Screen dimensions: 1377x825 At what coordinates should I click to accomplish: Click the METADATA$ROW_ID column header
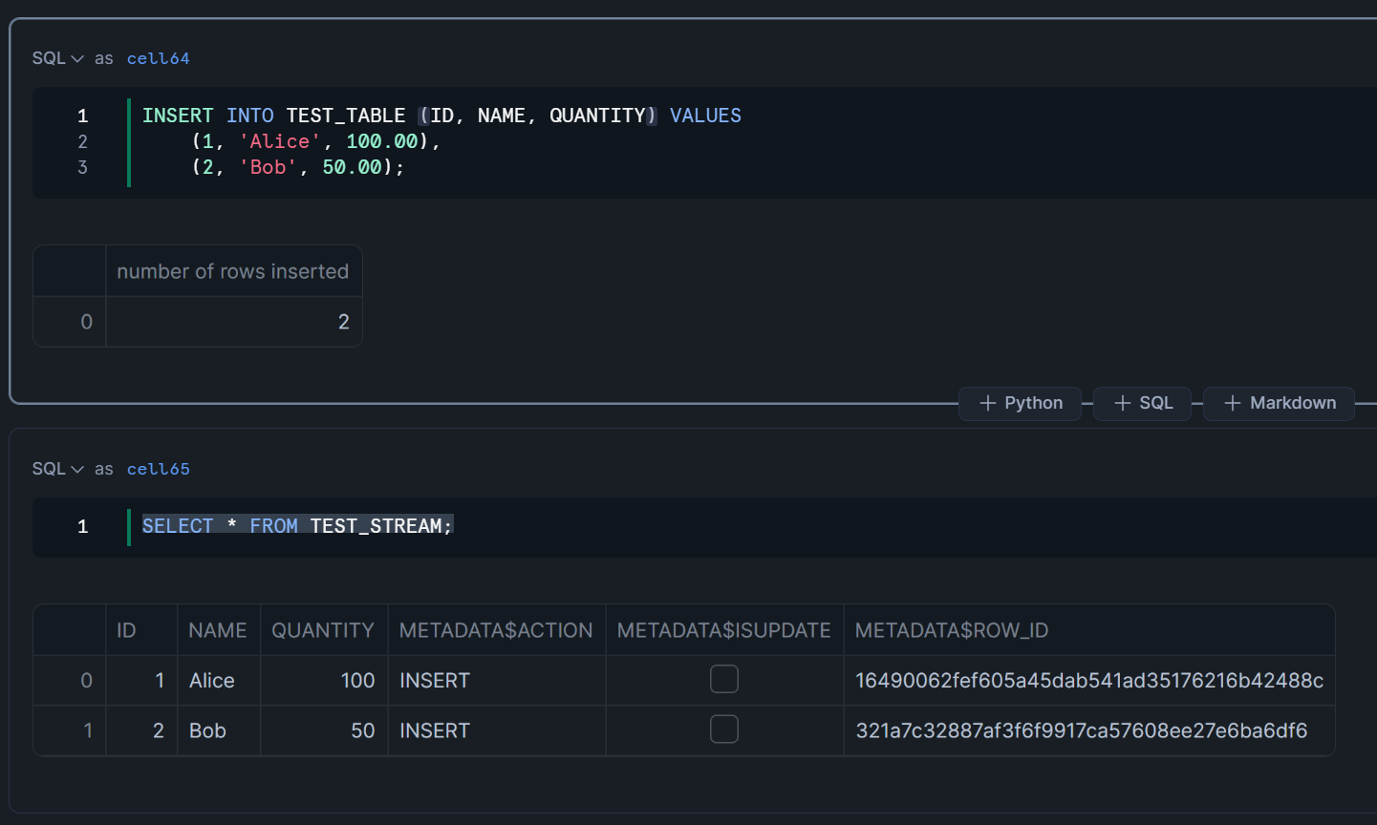point(1089,630)
